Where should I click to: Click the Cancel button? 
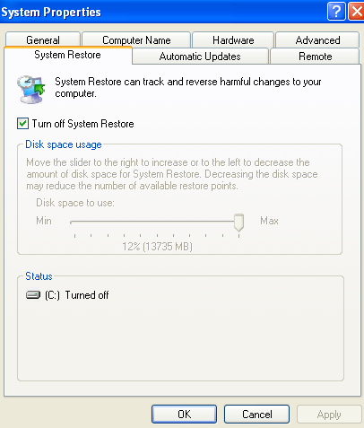tap(256, 415)
